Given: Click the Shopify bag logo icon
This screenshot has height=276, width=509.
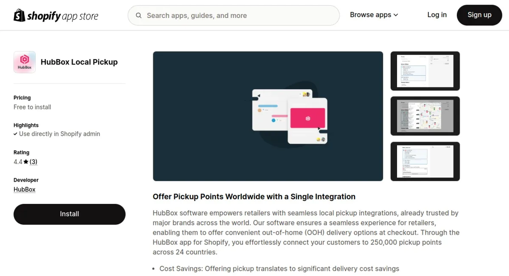Looking at the screenshot, I should click(20, 15).
